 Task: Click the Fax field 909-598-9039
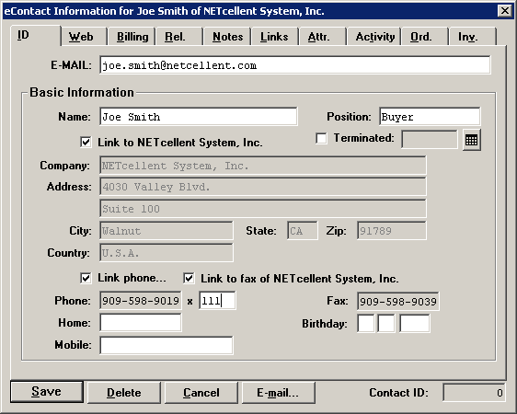[398, 301]
